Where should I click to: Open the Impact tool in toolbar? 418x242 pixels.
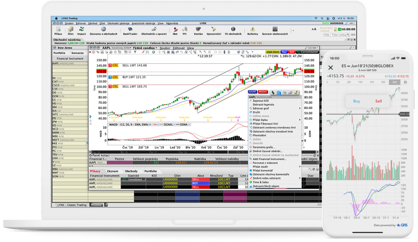click(81, 31)
